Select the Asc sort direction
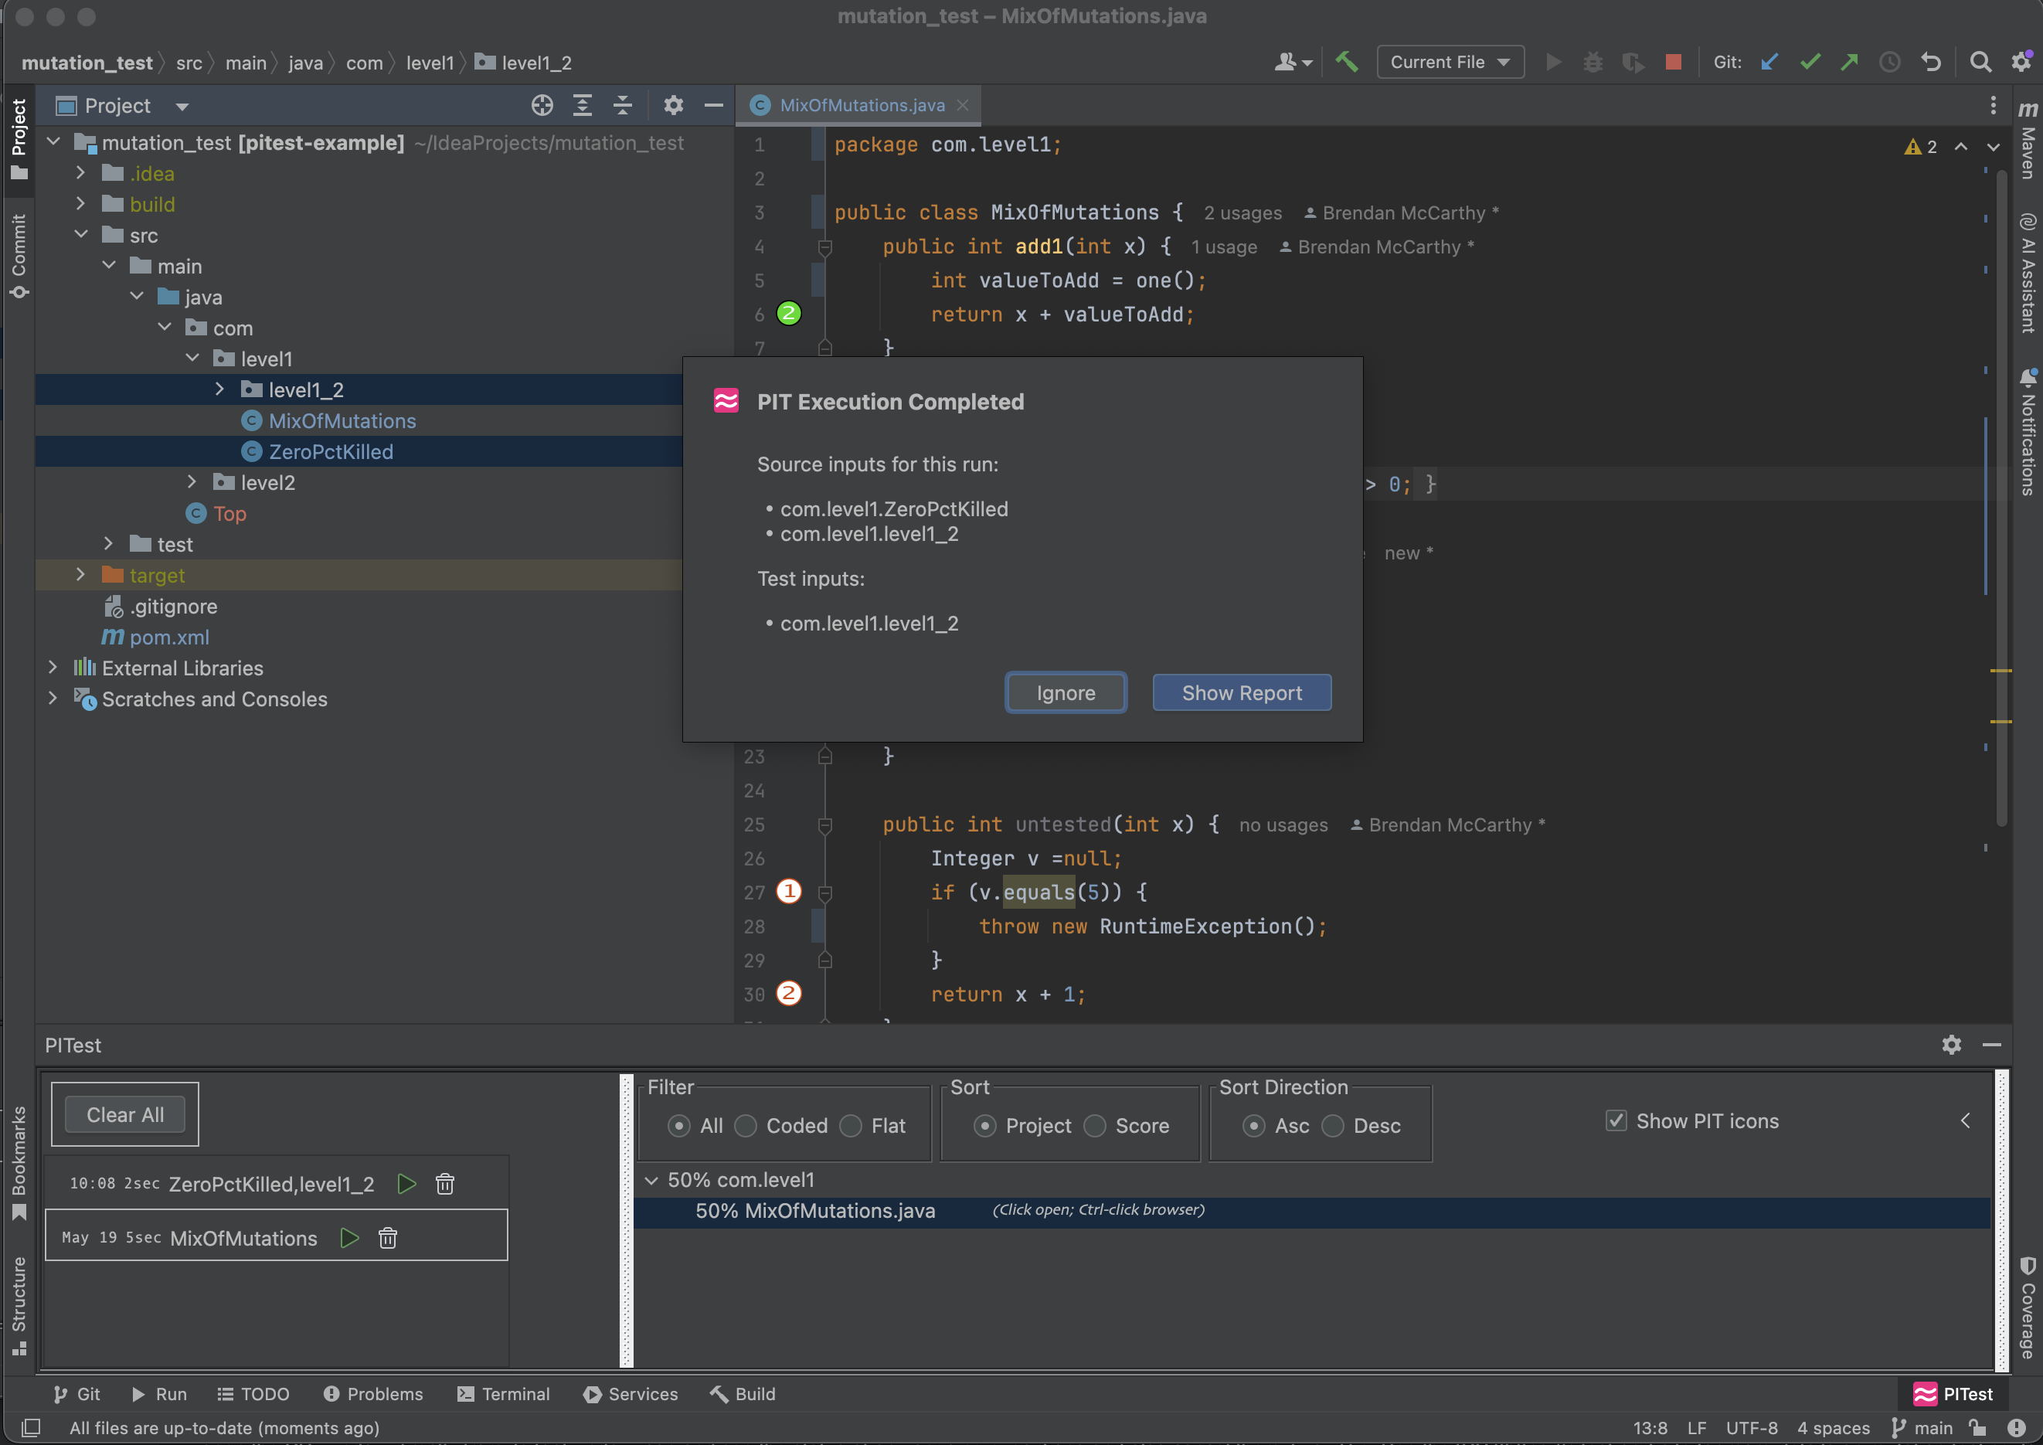This screenshot has width=2043, height=1445. point(1254,1126)
